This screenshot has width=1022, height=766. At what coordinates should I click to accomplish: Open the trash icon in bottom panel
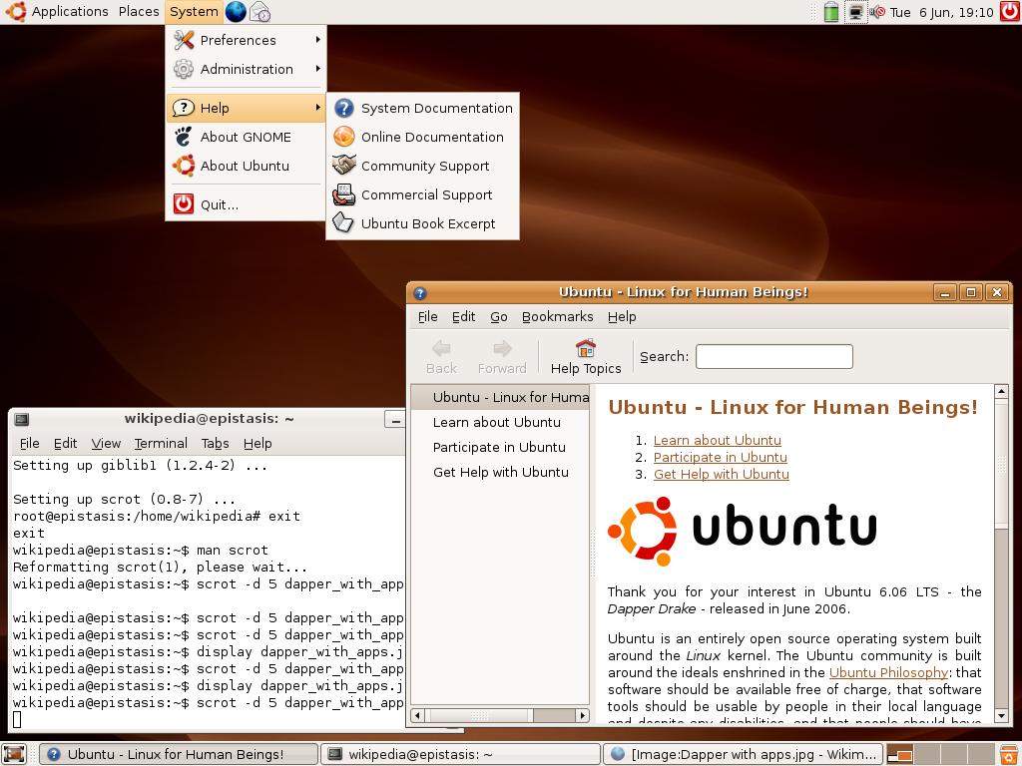[x=1011, y=754]
